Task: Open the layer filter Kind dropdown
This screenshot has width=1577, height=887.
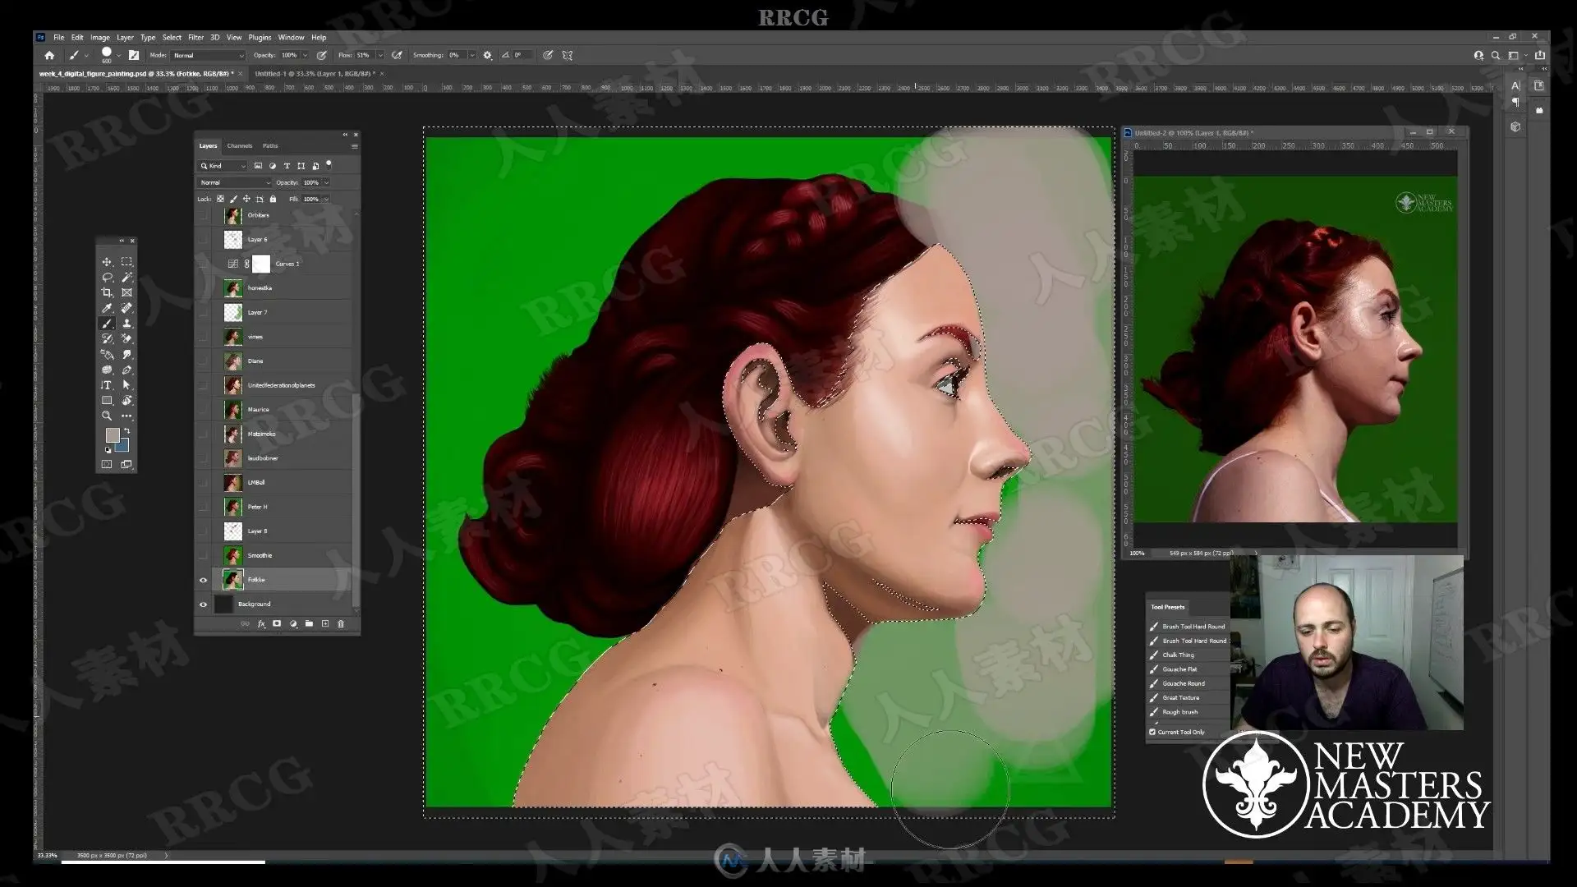Action: (223, 166)
